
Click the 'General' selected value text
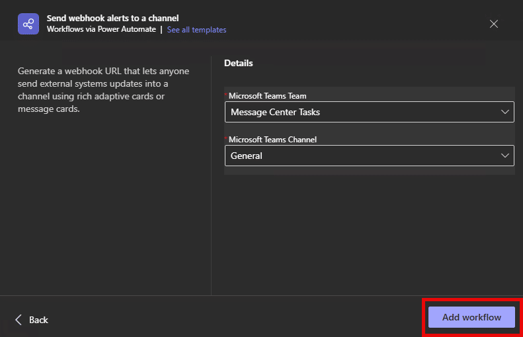tap(247, 156)
